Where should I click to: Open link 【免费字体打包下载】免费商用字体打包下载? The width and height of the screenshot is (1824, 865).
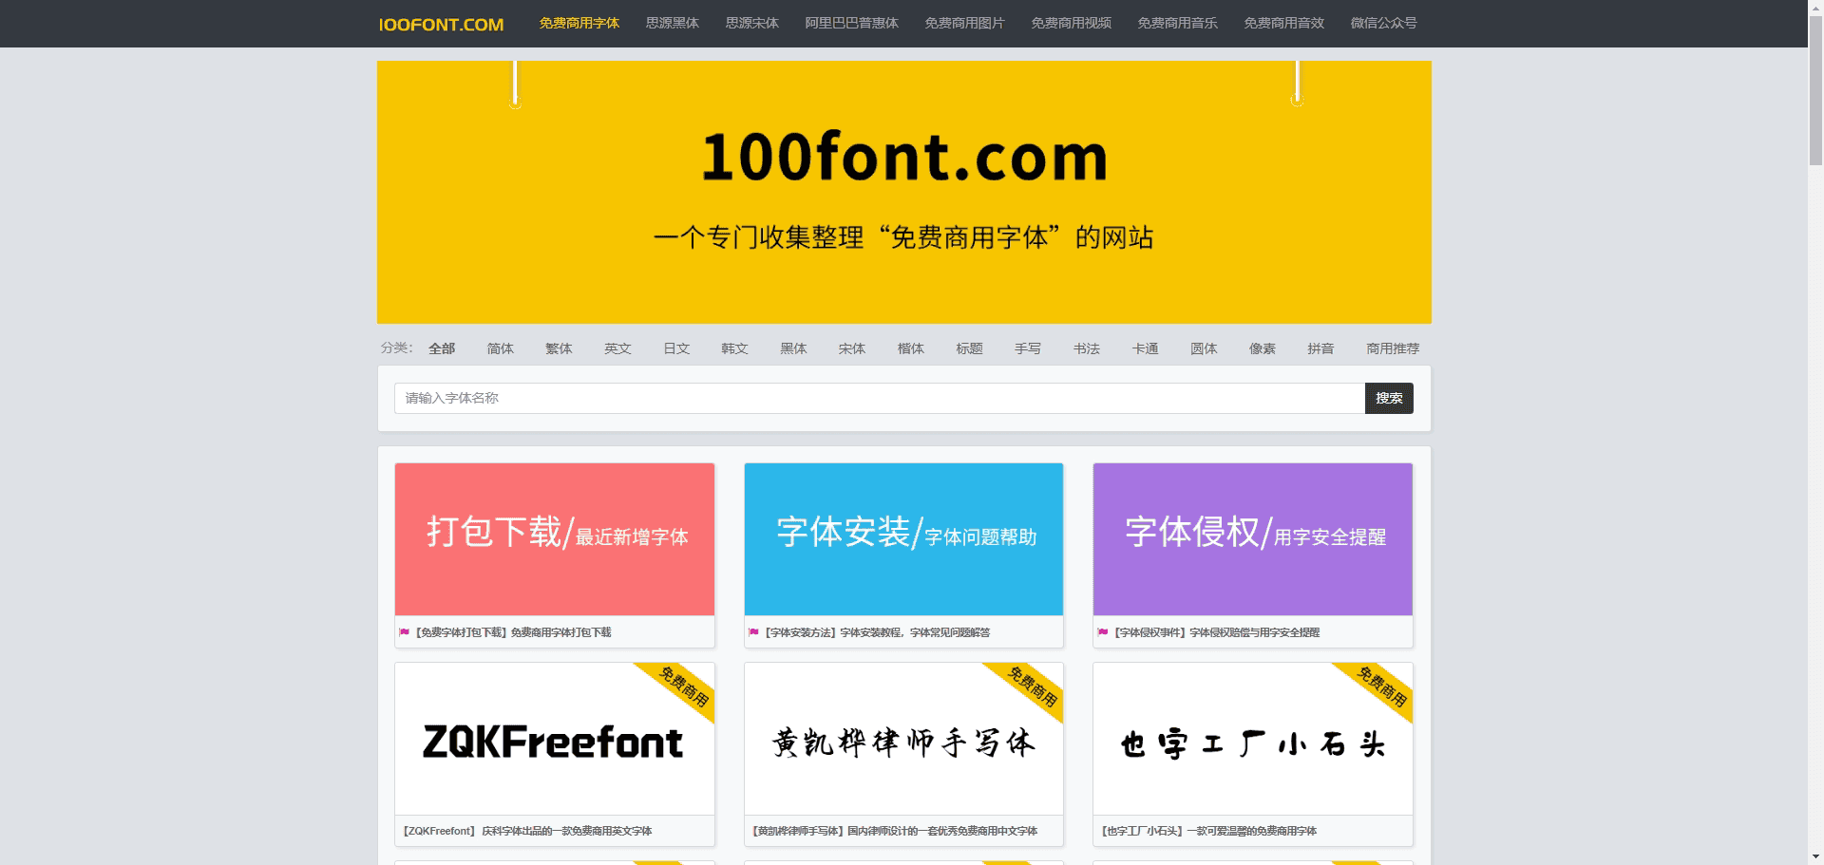[513, 632]
